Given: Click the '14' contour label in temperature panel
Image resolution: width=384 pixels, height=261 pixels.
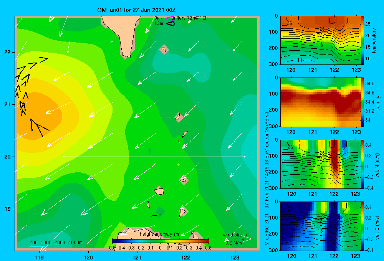Looking at the screenshot, I should [x=300, y=60].
